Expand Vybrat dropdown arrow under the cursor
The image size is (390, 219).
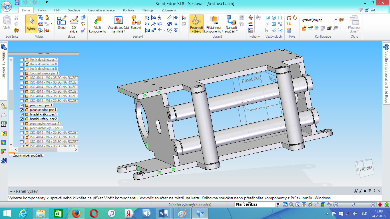[x=31, y=32]
